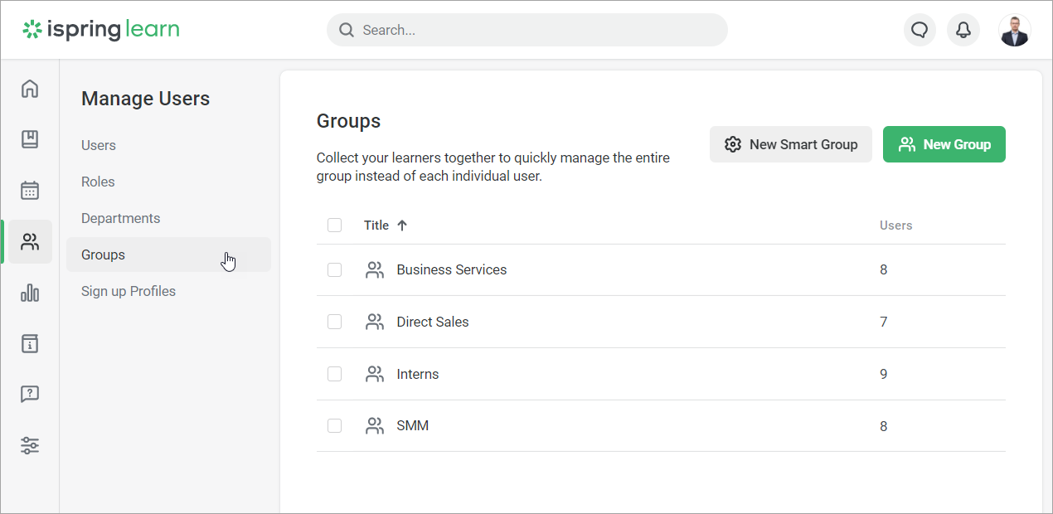Open the Reports bar chart icon

(x=30, y=293)
